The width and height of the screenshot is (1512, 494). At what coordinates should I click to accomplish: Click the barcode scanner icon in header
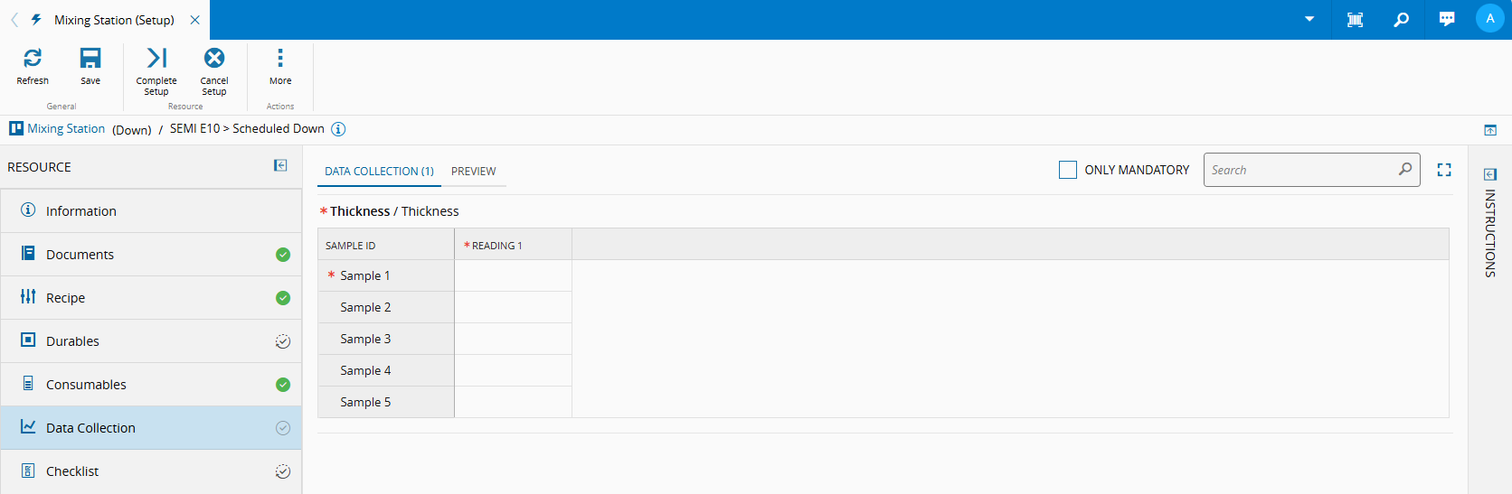pos(1355,20)
